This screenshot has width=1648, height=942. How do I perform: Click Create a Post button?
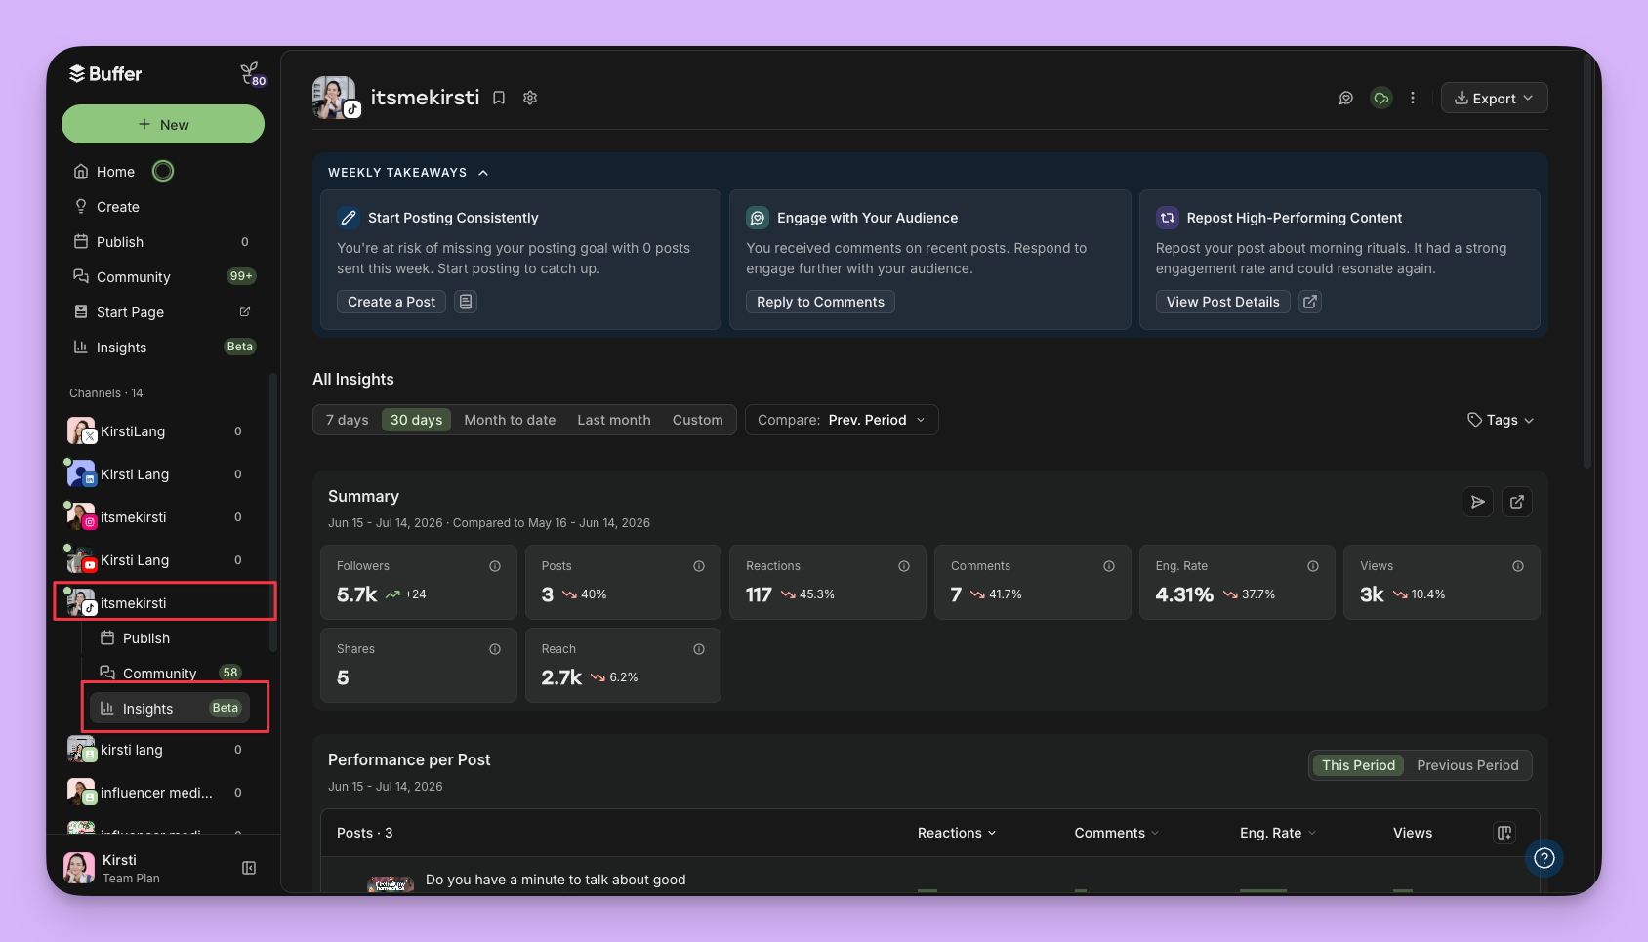pos(391,302)
